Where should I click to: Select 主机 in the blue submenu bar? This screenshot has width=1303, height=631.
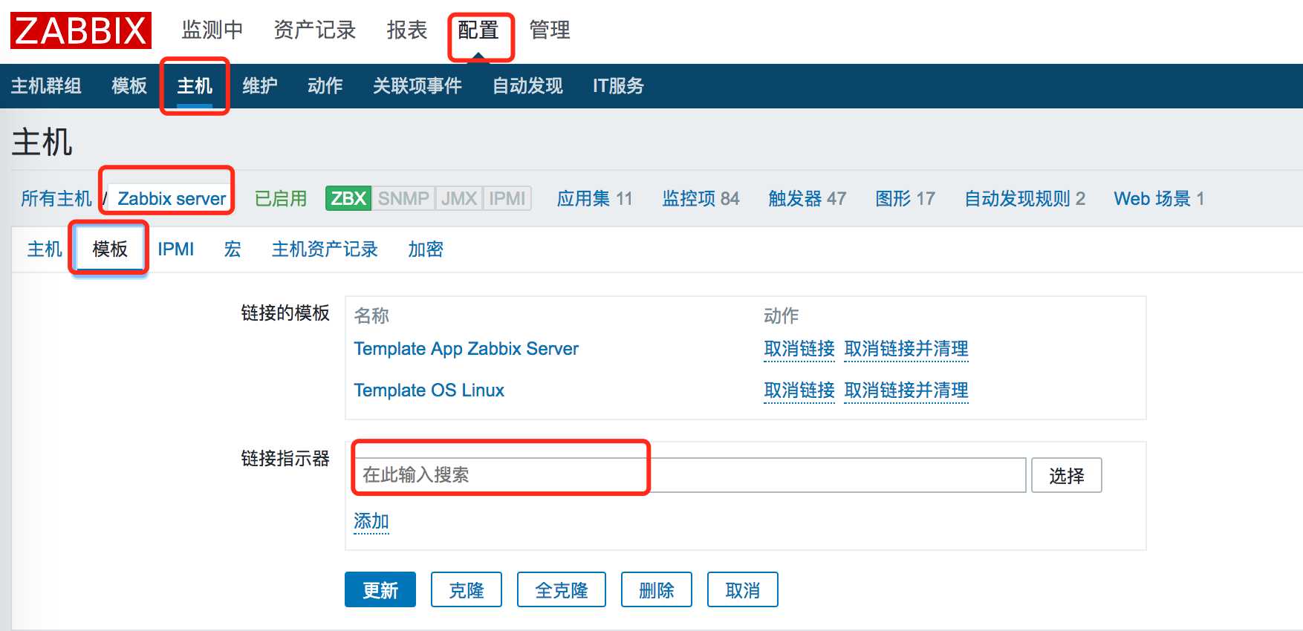coord(195,86)
